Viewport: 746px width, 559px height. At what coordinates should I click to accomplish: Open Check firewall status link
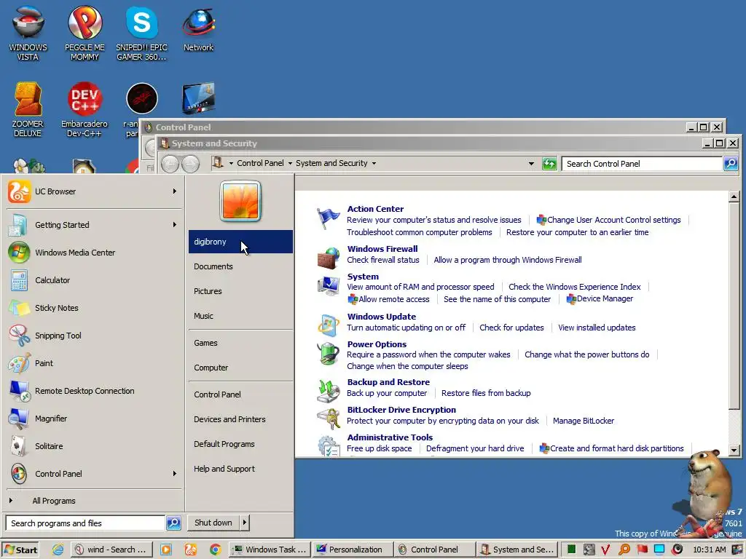point(383,260)
